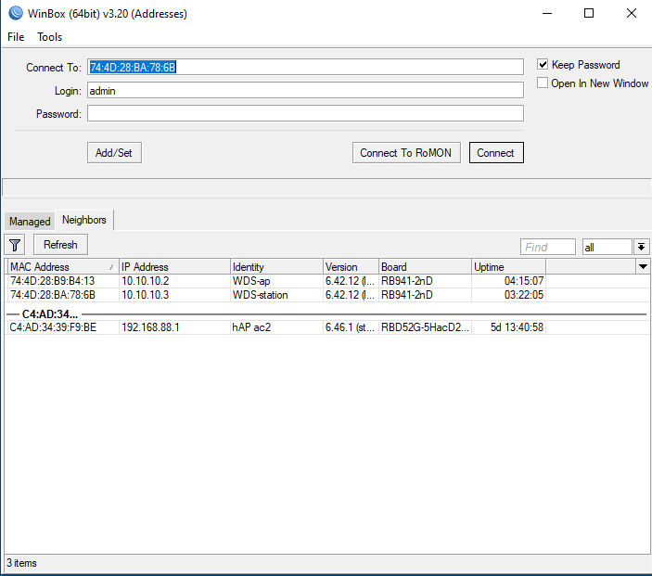Screen dimensions: 652x576
Task: Click IP address 192.168.88.1
Action: click(150, 327)
